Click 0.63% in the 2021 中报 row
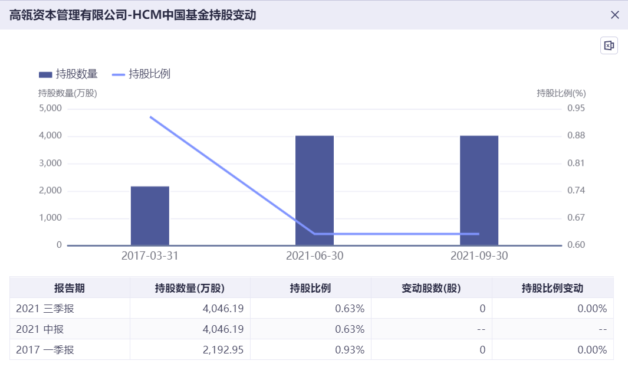 click(350, 329)
